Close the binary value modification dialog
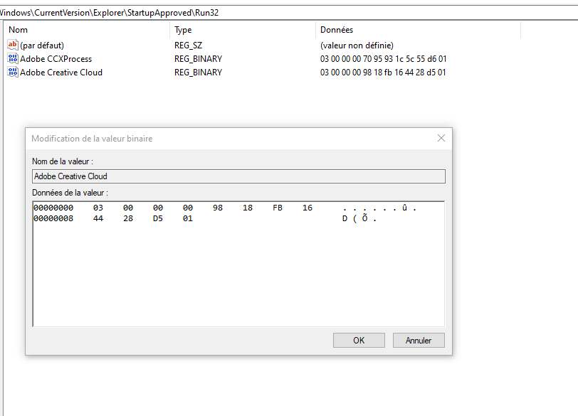578x416 pixels. [x=441, y=138]
